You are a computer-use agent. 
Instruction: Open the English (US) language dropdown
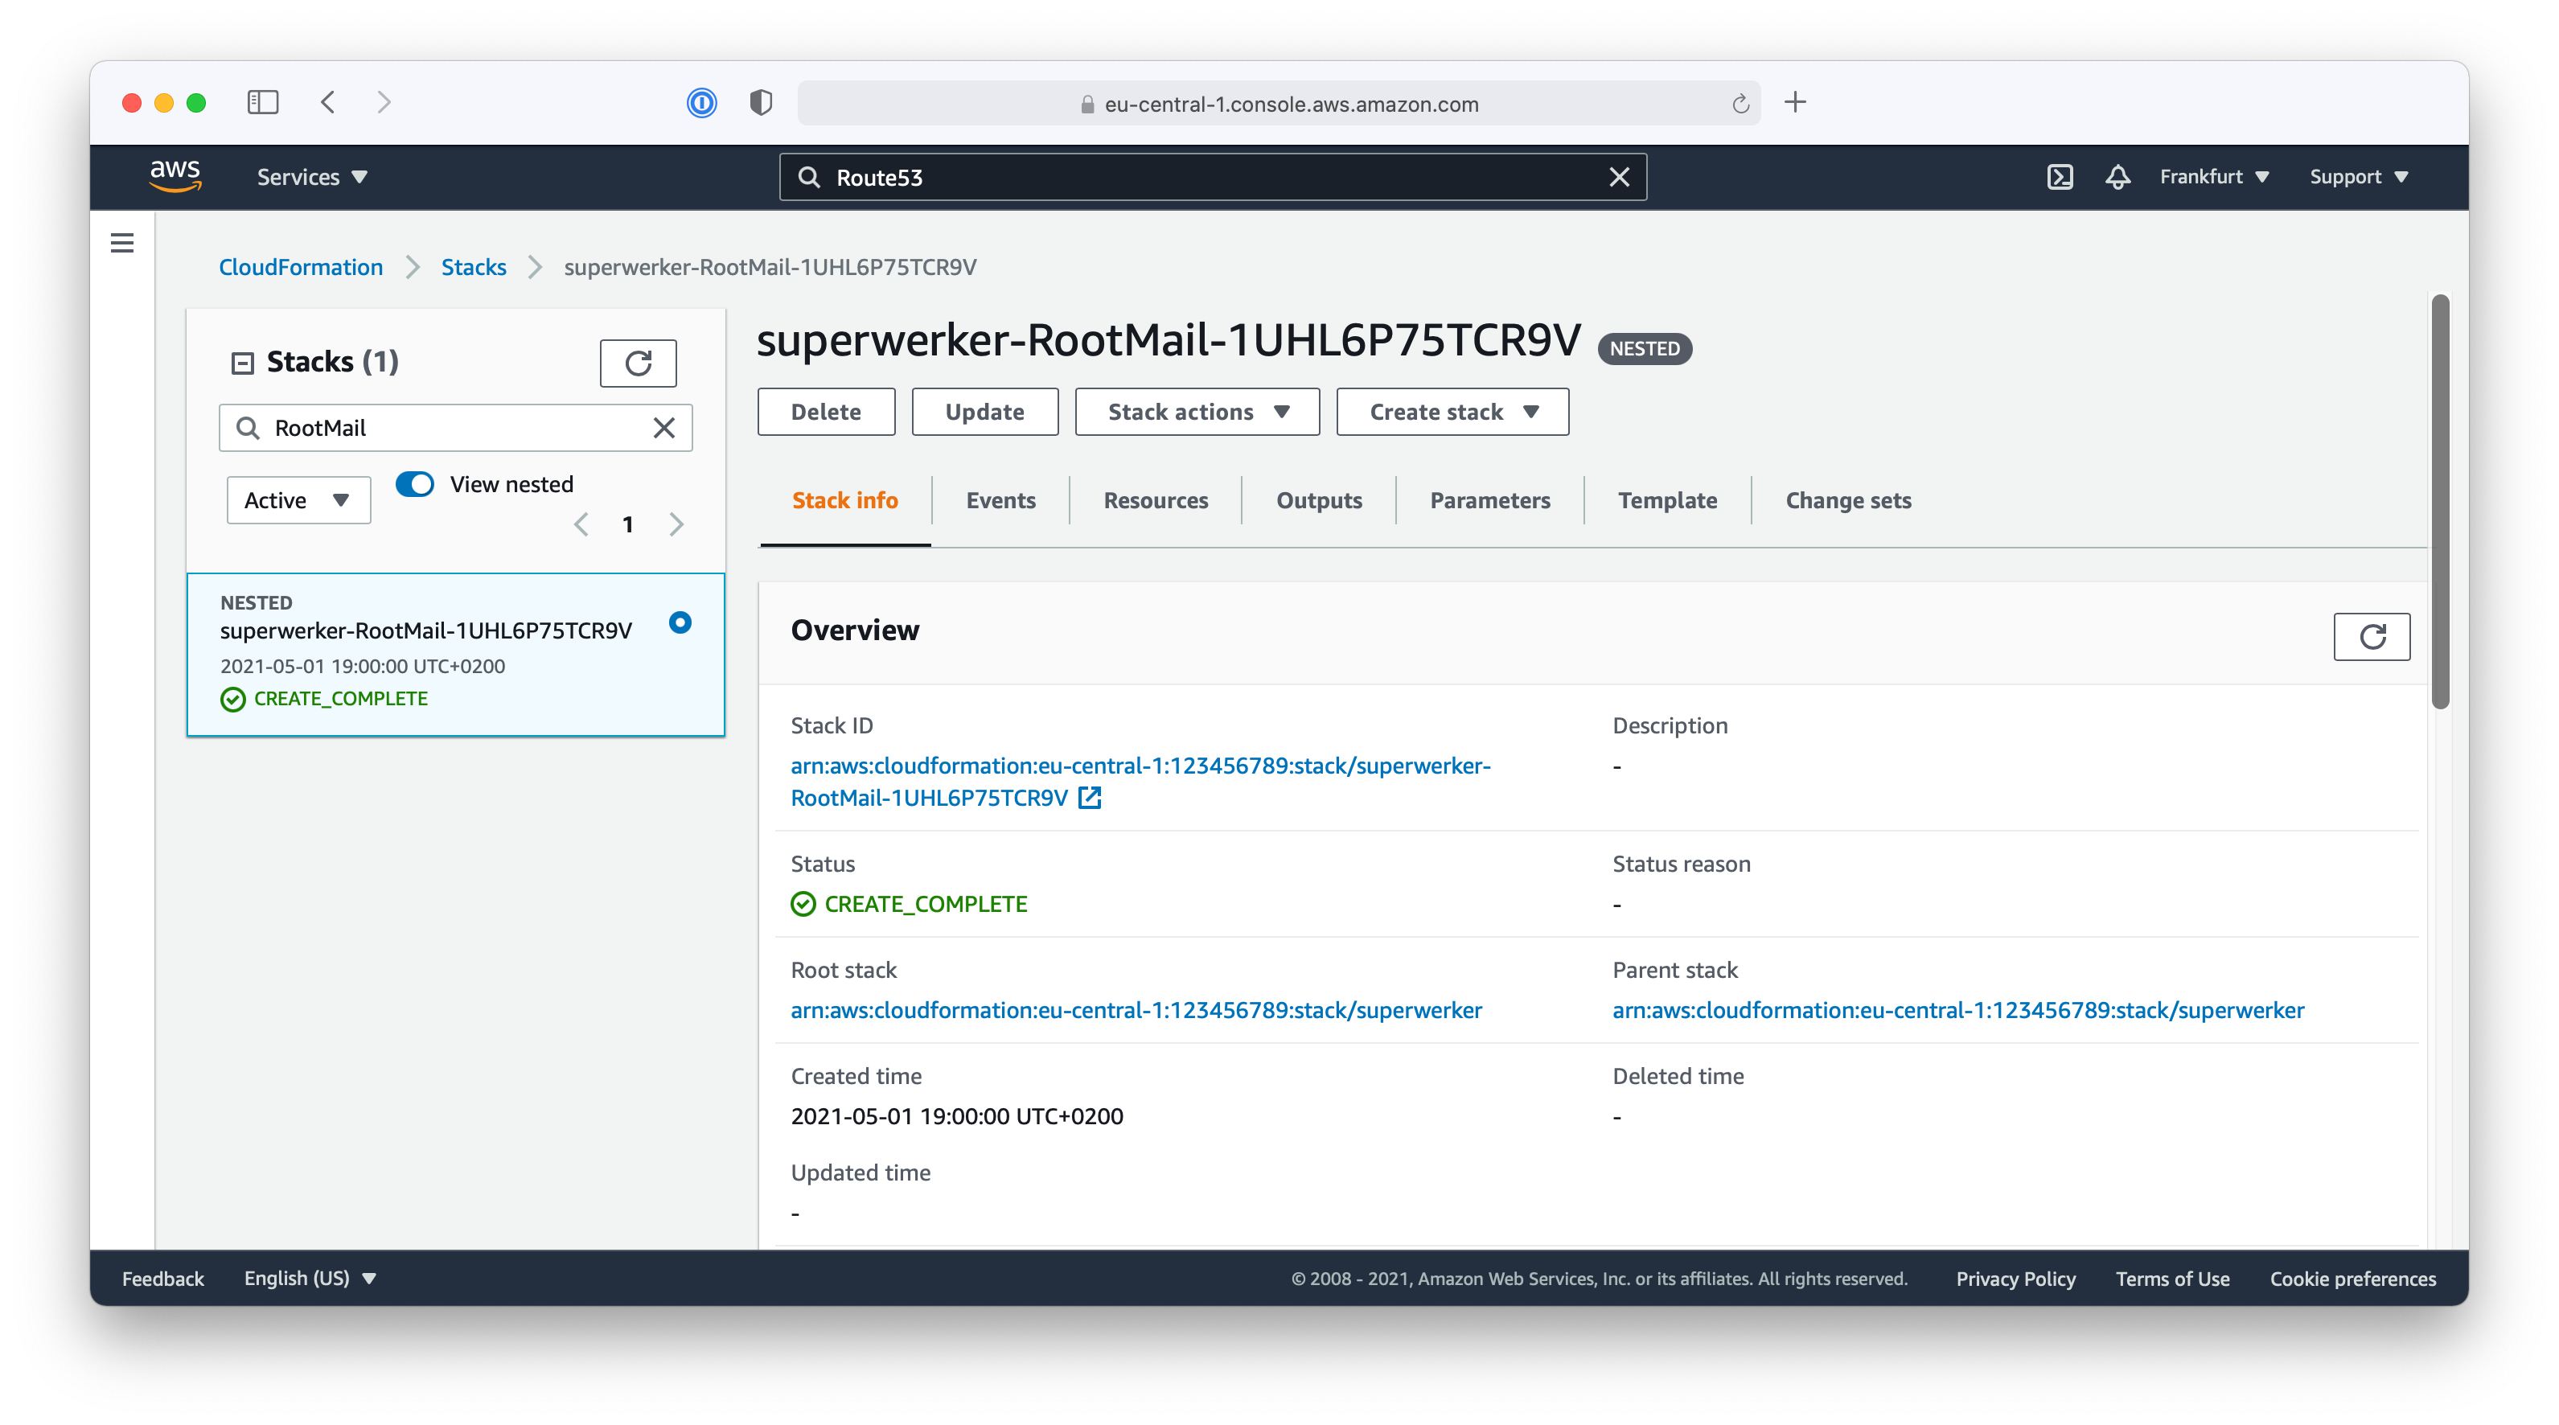pos(310,1279)
